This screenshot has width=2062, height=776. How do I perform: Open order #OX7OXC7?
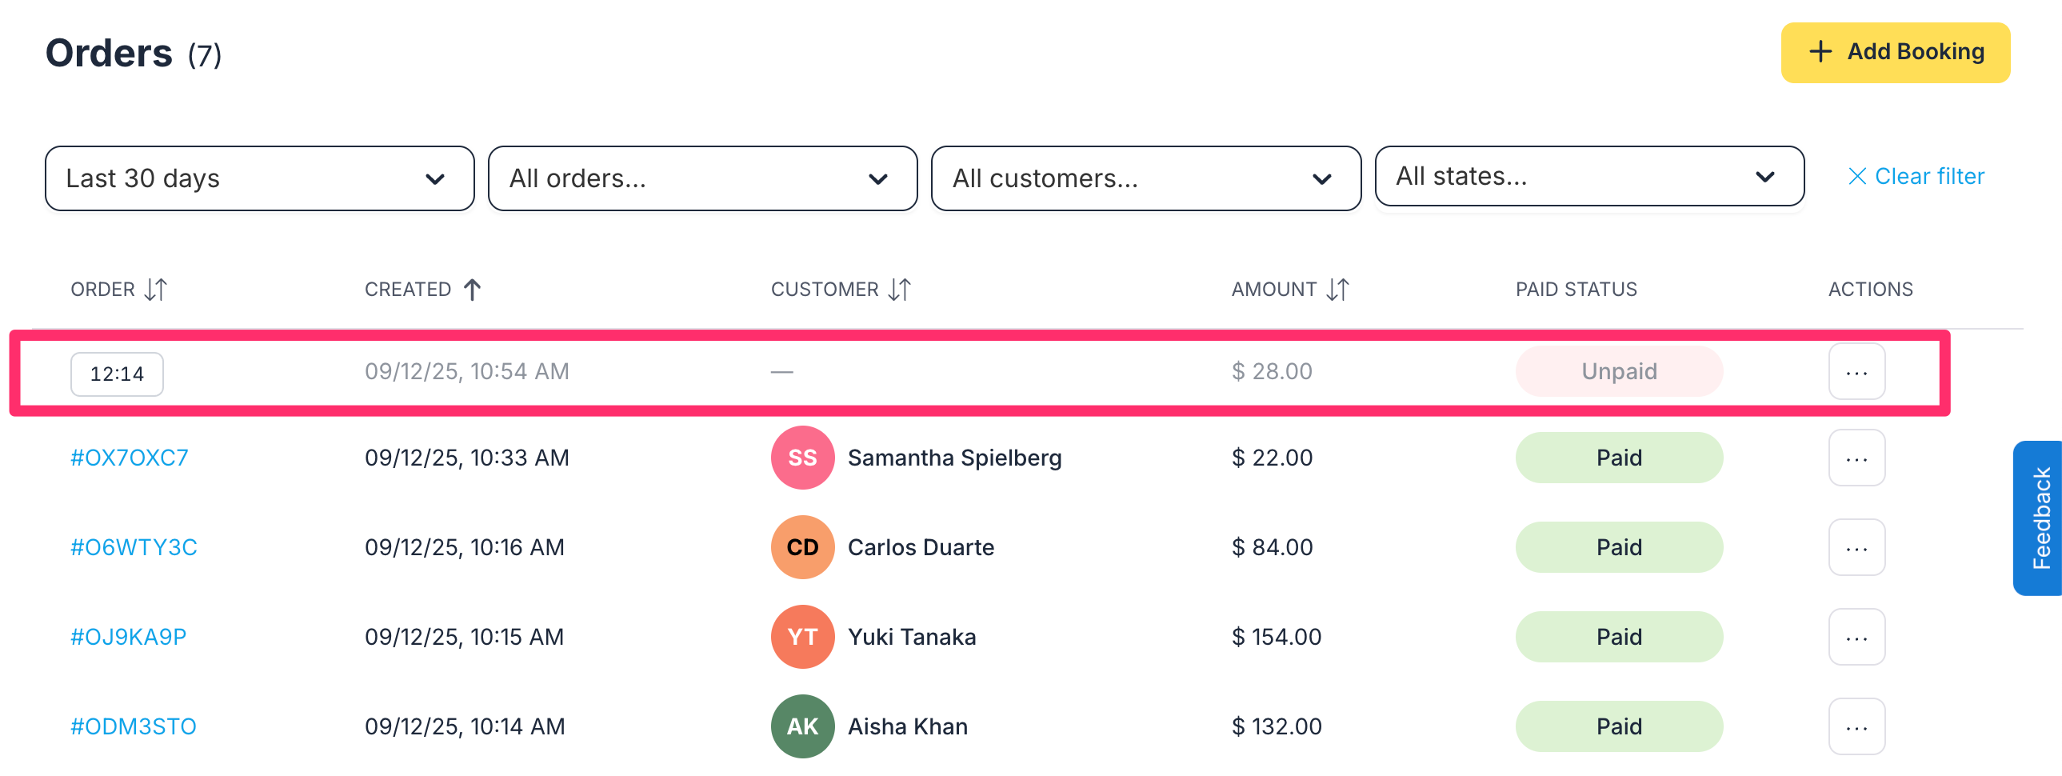coord(130,458)
